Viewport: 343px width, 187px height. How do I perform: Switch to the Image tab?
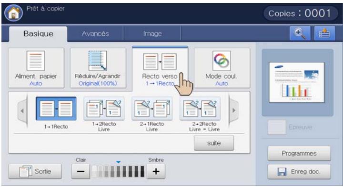pyautogui.click(x=152, y=34)
